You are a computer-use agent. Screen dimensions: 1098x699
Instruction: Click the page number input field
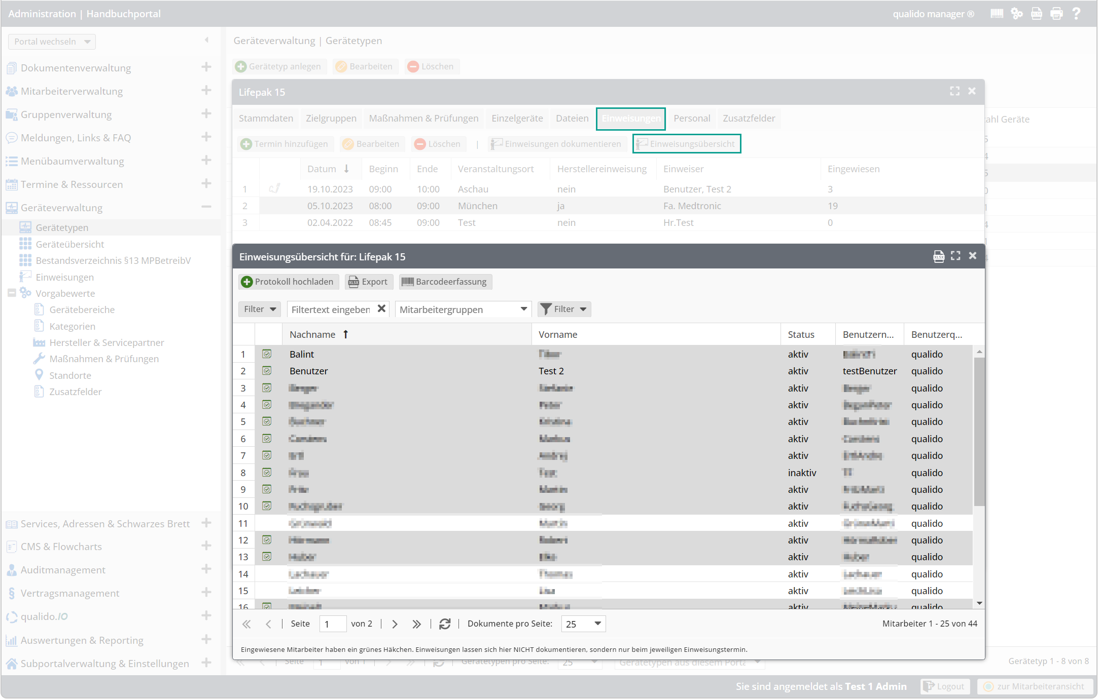[x=333, y=624]
